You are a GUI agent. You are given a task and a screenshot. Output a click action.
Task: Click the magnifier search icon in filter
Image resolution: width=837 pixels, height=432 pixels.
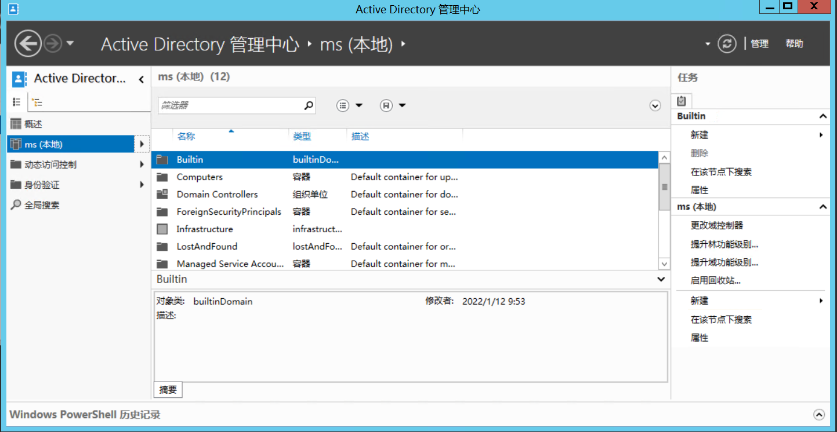pyautogui.click(x=309, y=105)
